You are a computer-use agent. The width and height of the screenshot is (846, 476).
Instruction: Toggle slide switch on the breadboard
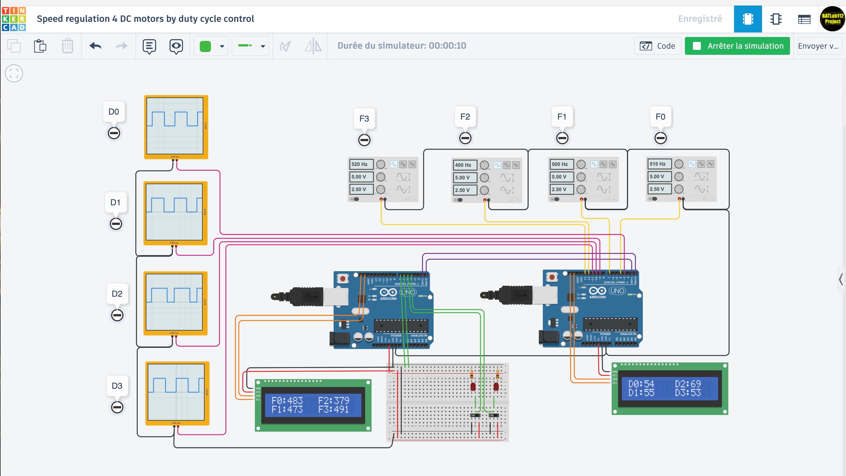tap(475, 416)
